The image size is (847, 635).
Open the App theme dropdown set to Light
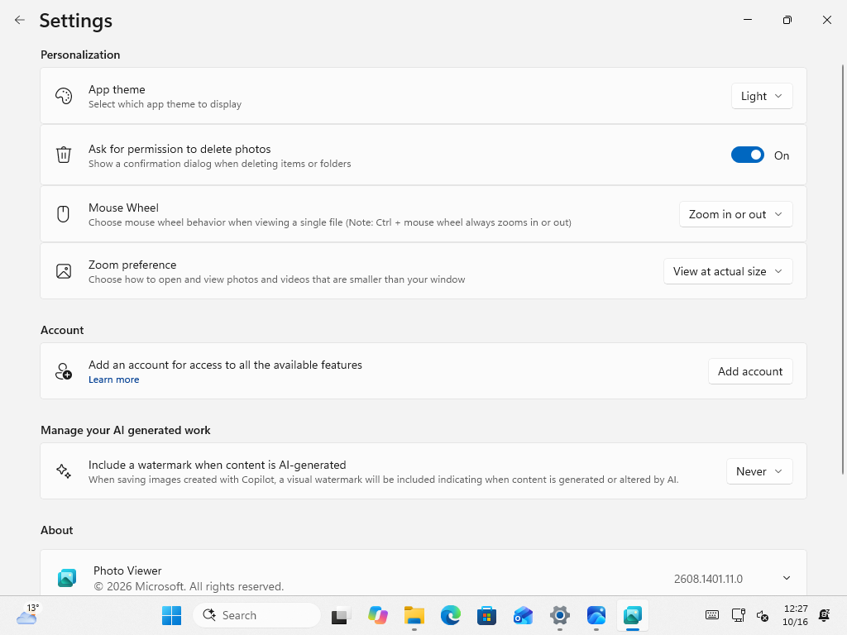point(762,96)
